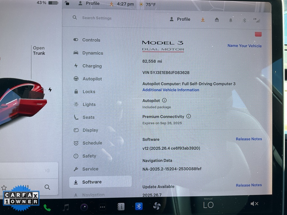The height and width of the screenshot is (215, 287).
Task: Tap the garage/HomeLink icon in header
Action: pos(217,20)
